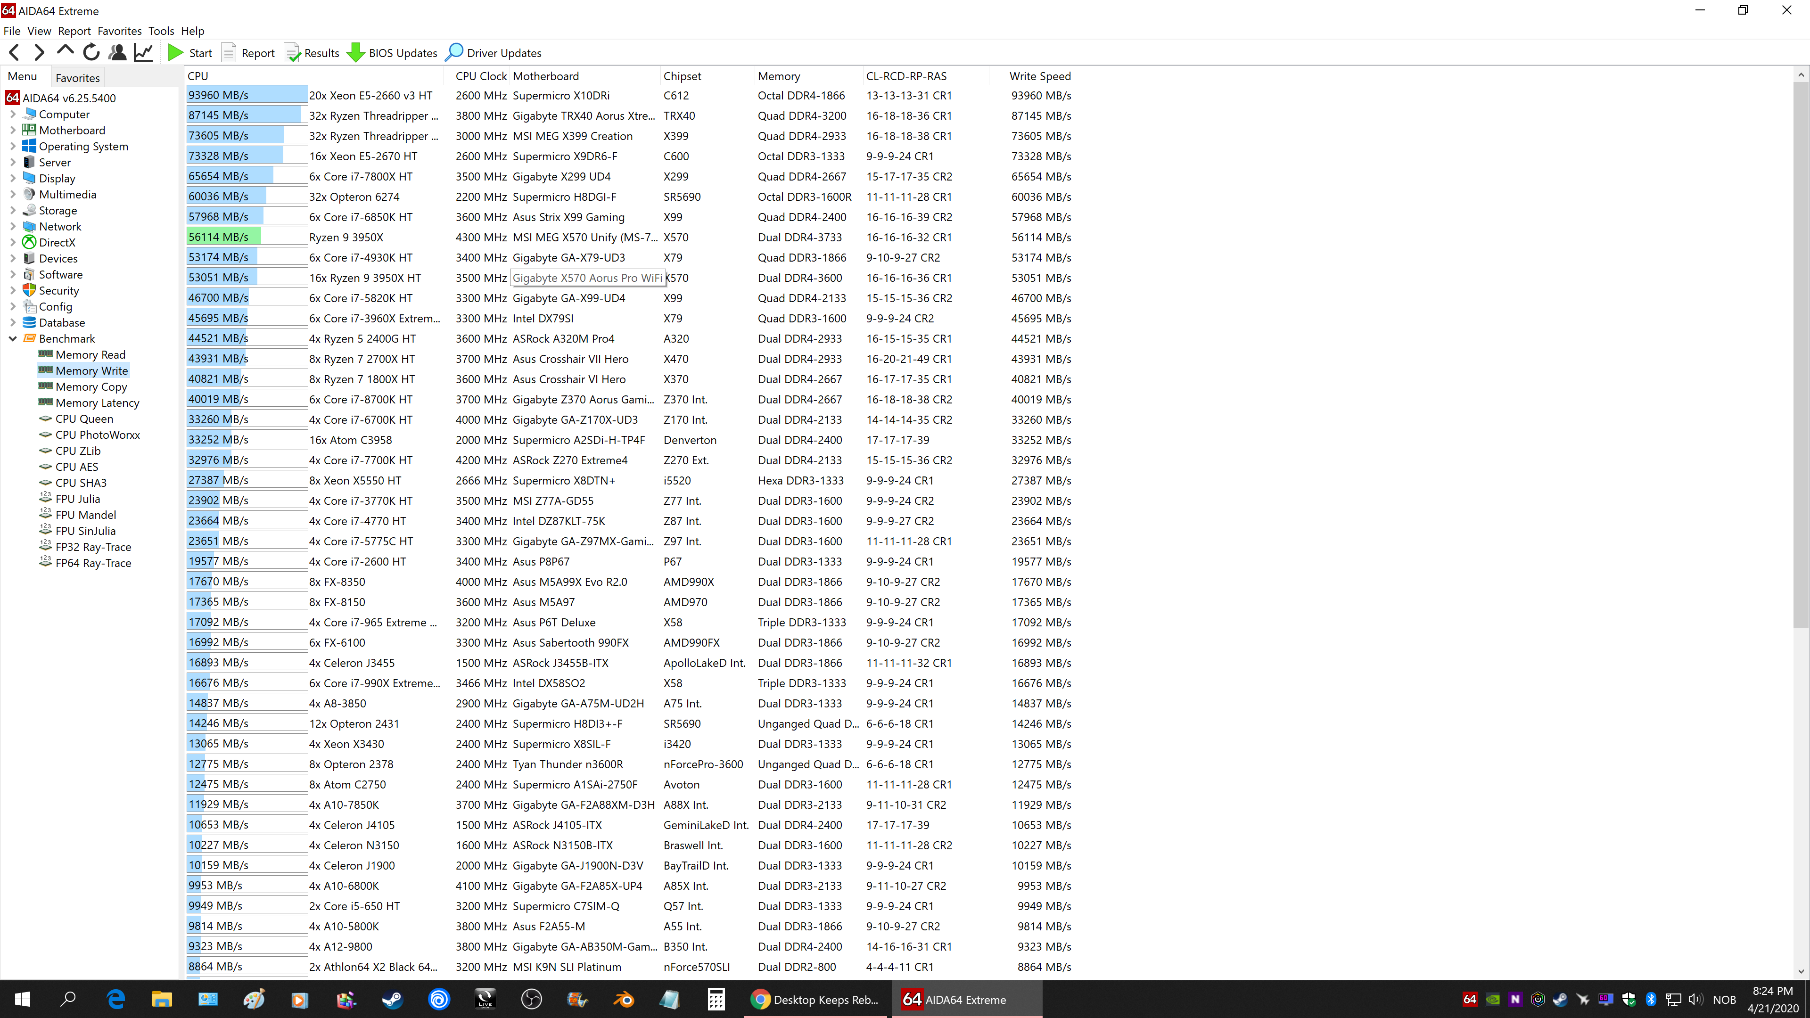Check for BIOS Updates
This screenshot has width=1810, height=1018.
coord(392,53)
